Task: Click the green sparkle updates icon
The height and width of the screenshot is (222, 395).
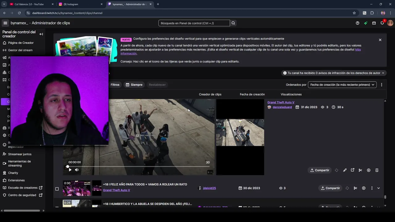Action: [366, 23]
